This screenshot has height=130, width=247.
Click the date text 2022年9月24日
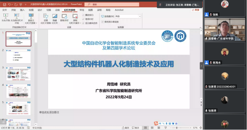pos(119,97)
